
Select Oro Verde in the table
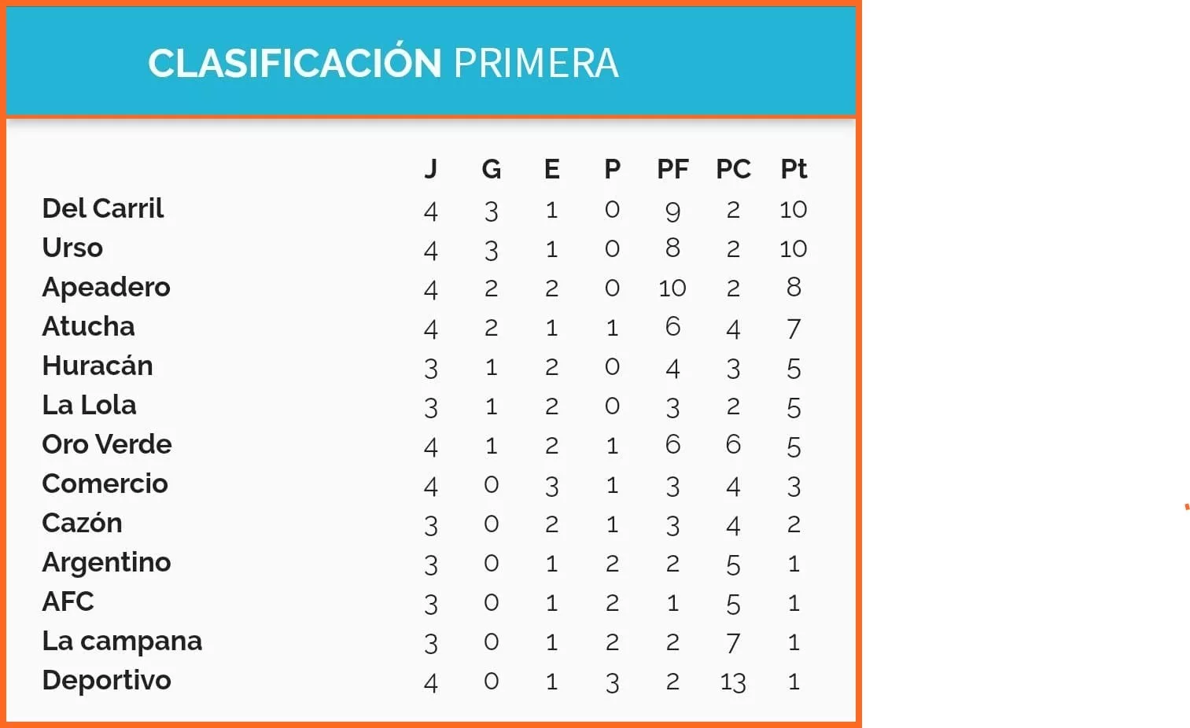[x=107, y=444]
